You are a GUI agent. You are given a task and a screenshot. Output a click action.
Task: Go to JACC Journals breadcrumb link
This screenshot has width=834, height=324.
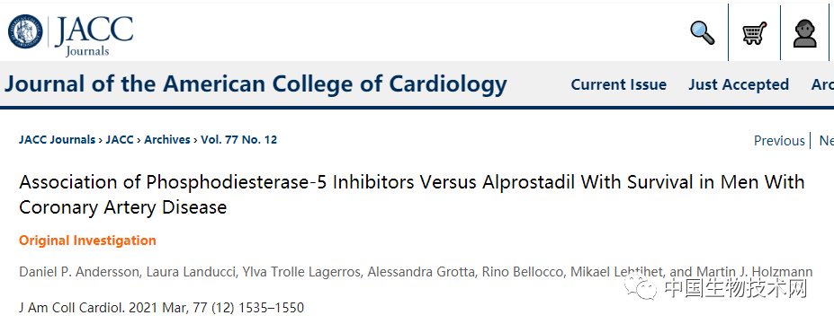(x=57, y=140)
